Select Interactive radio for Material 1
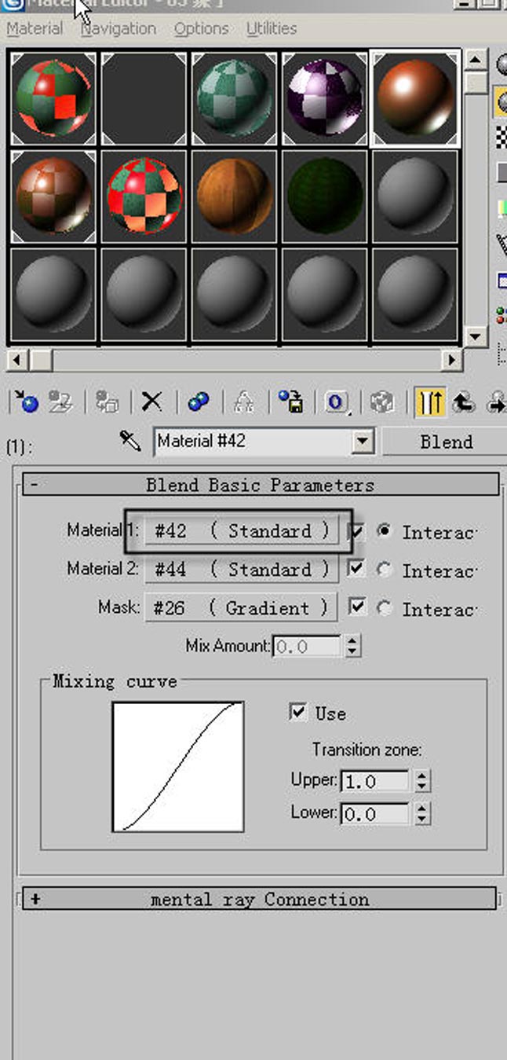 [x=384, y=531]
